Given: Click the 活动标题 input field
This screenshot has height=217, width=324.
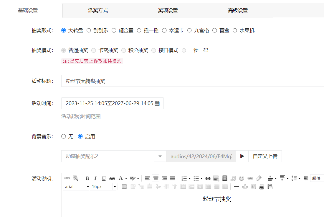Looking at the screenshot, I should tap(193, 81).
